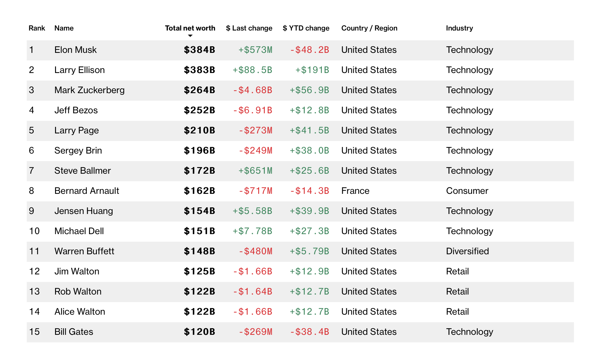Select the Mark Zuckerberg name link
This screenshot has width=595, height=343.
[89, 90]
